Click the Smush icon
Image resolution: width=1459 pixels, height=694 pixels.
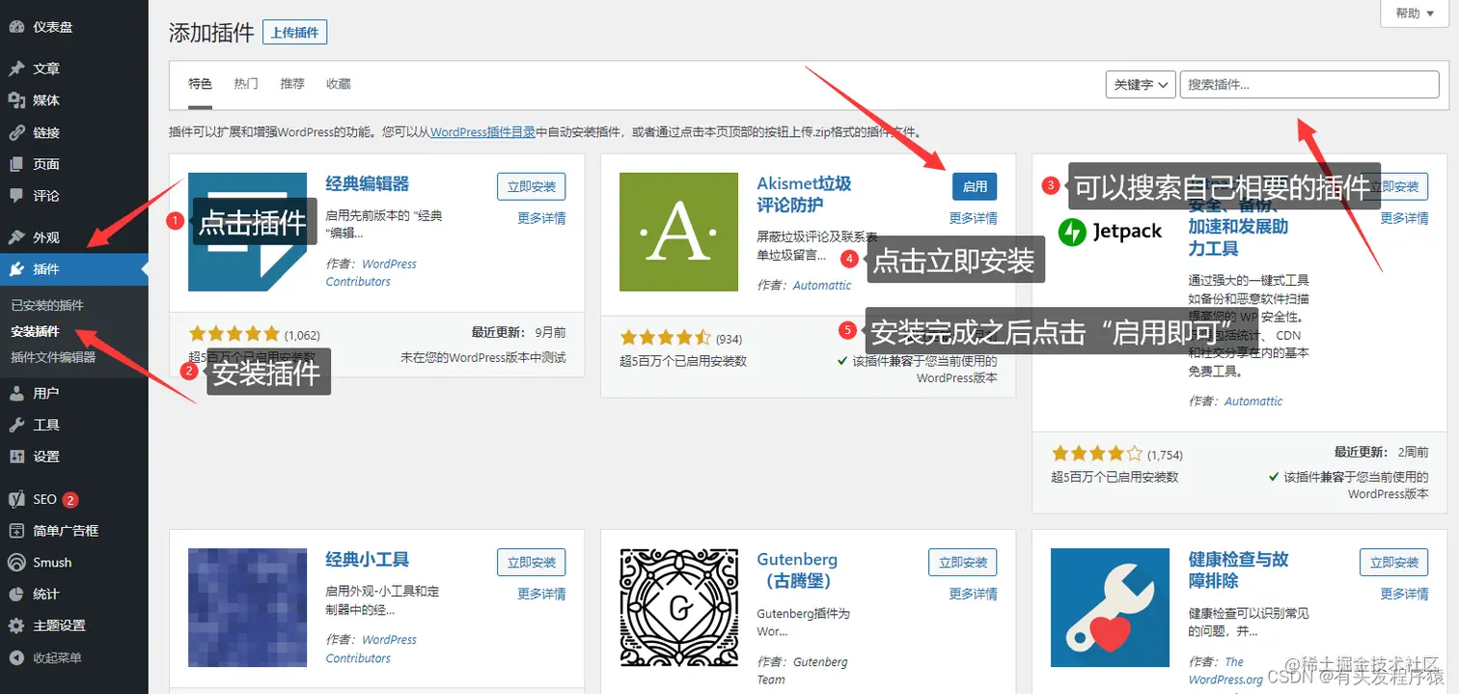tap(16, 562)
